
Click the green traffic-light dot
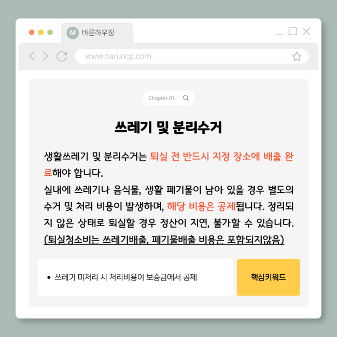point(50,32)
